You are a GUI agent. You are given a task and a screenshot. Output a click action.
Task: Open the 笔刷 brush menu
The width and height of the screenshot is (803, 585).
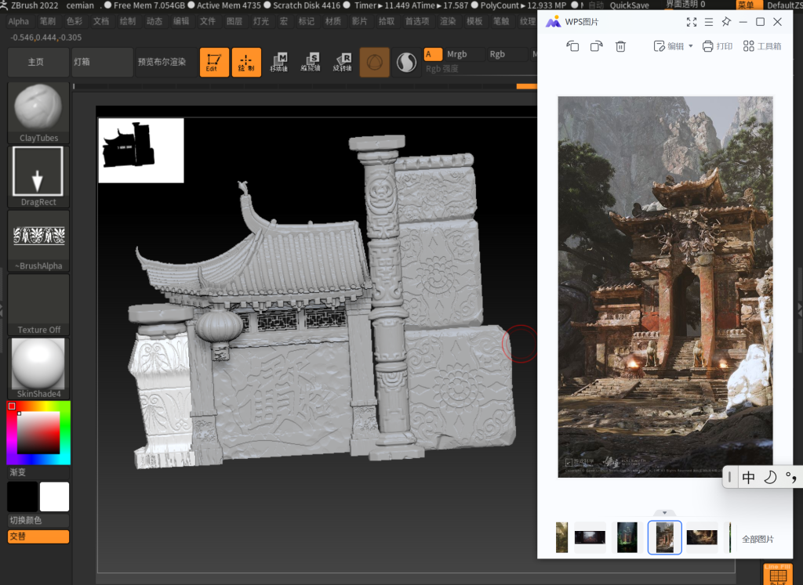tap(48, 21)
